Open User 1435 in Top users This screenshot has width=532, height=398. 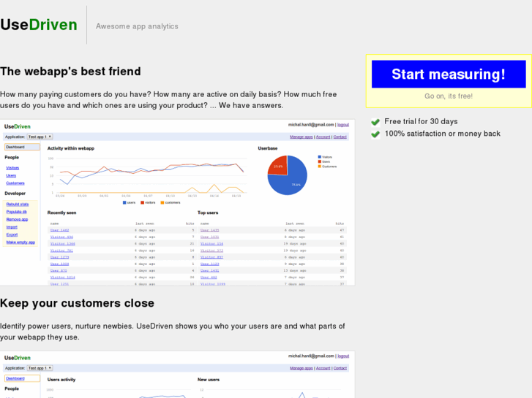click(210, 230)
